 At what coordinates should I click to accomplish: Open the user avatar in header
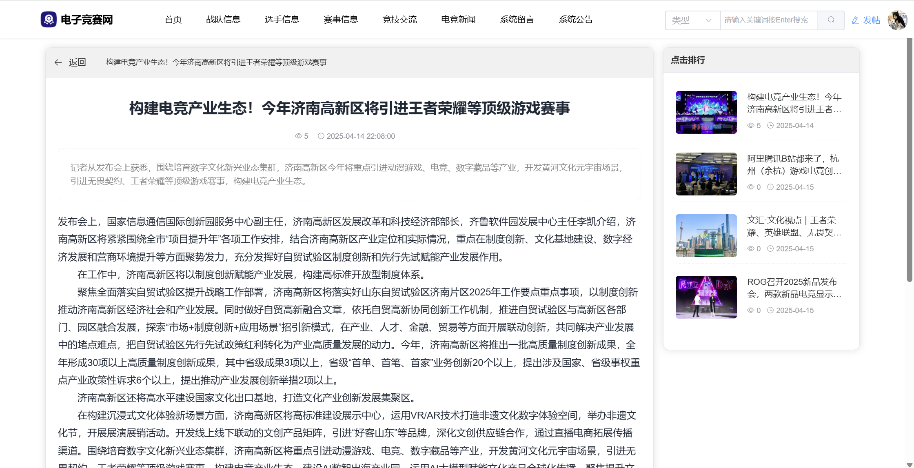click(x=897, y=20)
